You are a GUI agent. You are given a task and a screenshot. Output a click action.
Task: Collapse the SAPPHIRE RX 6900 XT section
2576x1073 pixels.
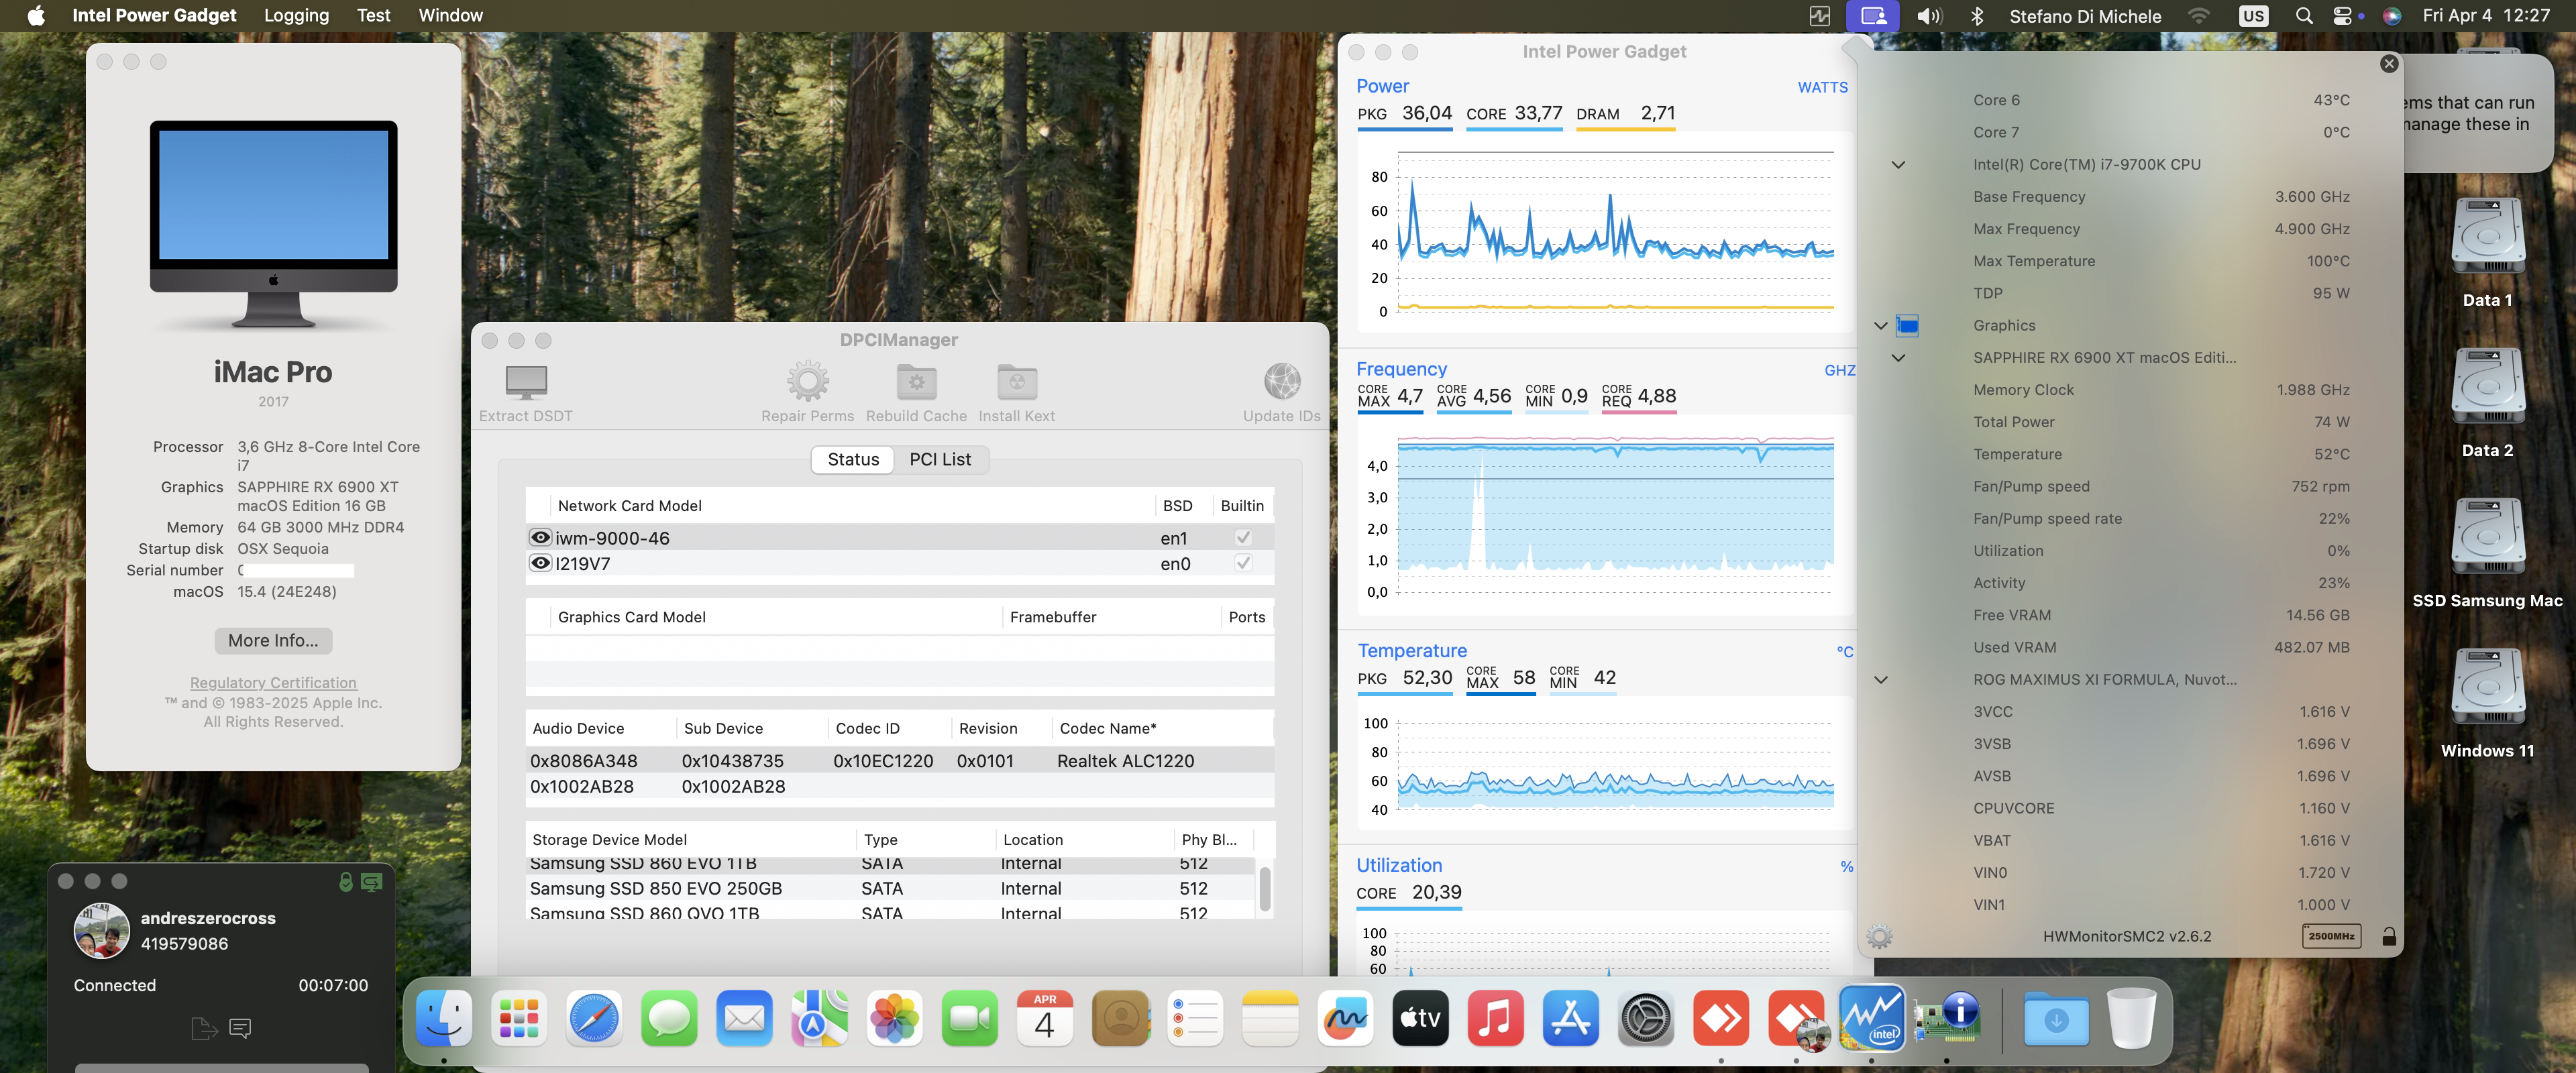tap(1898, 357)
